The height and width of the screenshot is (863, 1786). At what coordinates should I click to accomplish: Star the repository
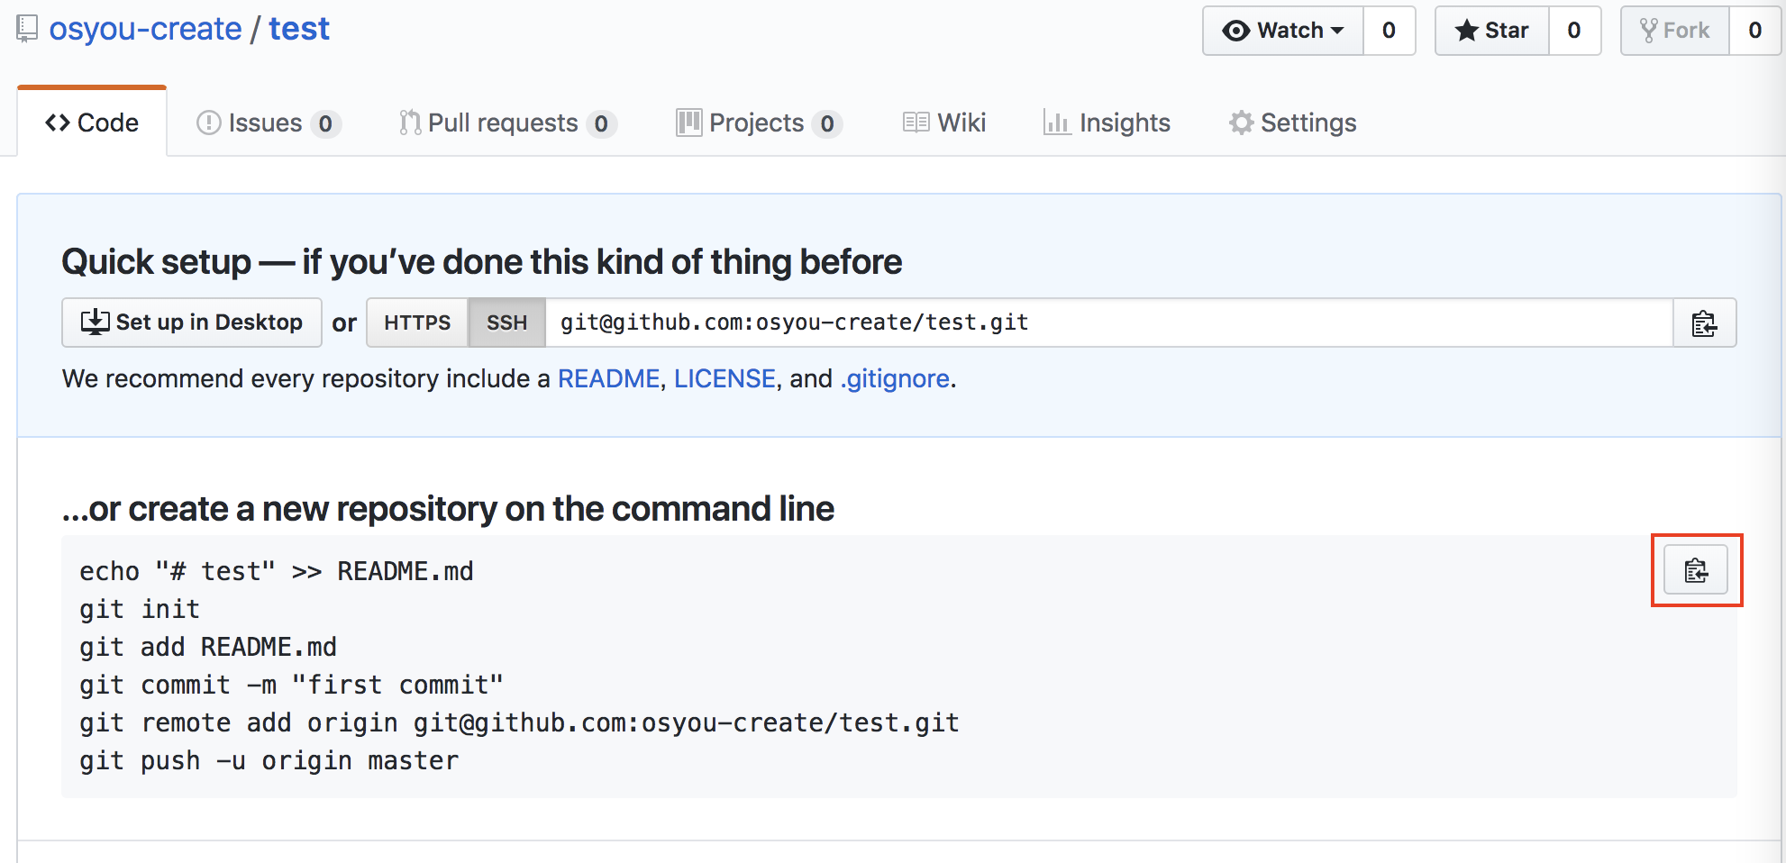[1492, 31]
